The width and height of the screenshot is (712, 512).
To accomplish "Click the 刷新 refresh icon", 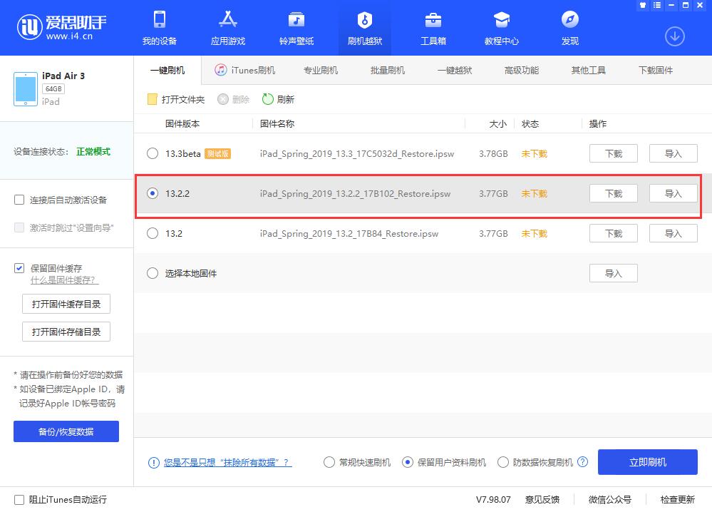I will pyautogui.click(x=268, y=99).
